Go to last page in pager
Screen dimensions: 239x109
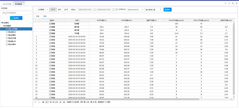[64, 102]
